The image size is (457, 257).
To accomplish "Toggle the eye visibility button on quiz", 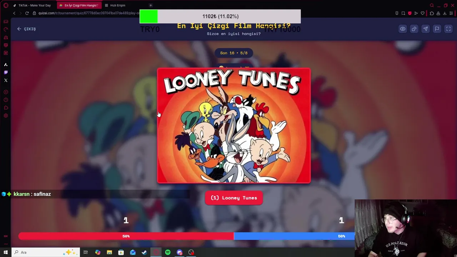I will (x=402, y=29).
